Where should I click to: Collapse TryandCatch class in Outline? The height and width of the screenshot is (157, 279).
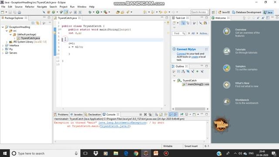174,81
